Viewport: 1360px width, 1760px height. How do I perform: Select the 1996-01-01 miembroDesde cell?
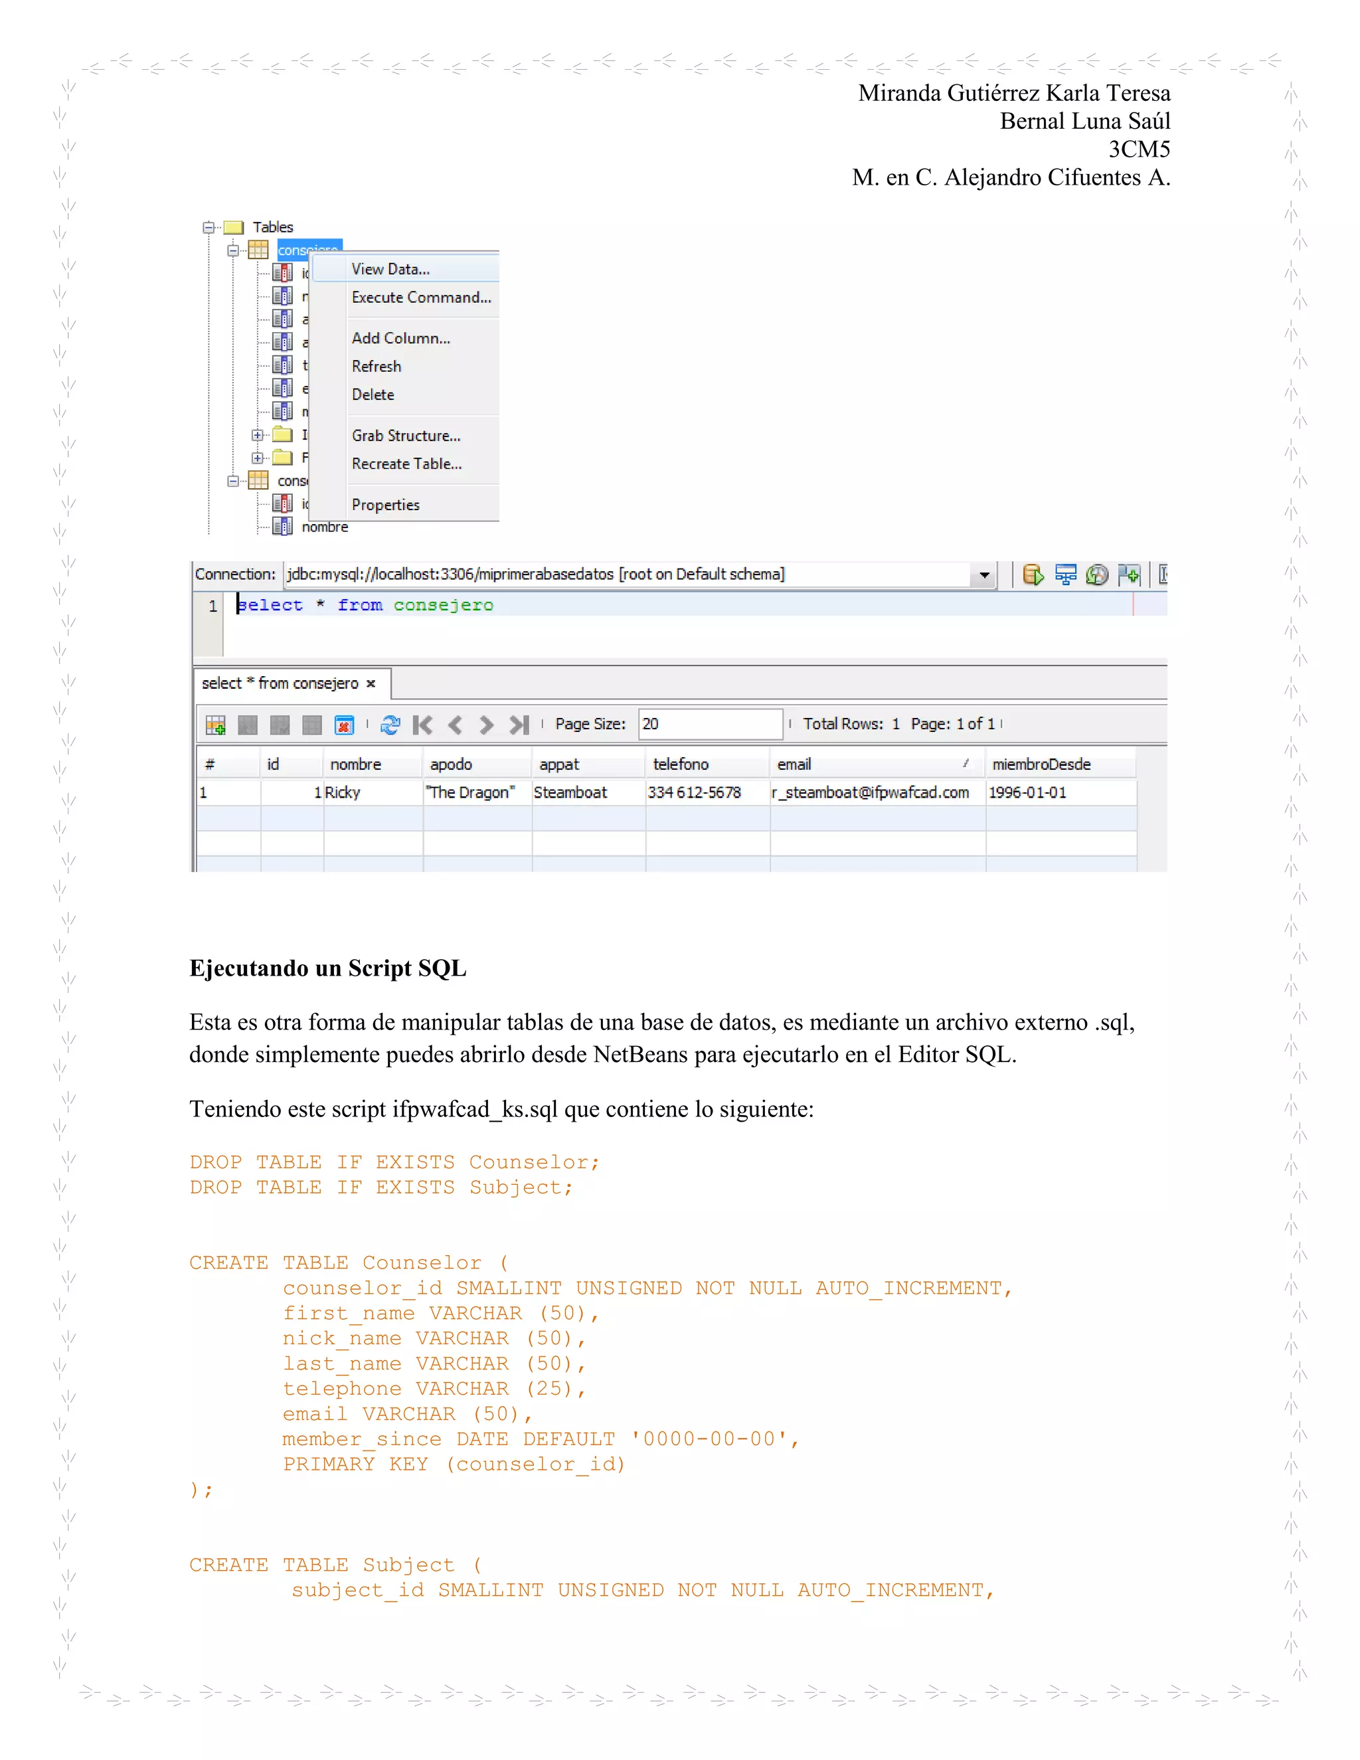(1061, 793)
